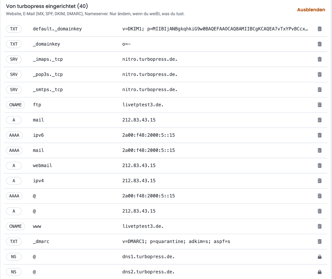The height and width of the screenshot is (279, 332).
Task: Click the AAAA badge of ipv6 row
Action: (x=14, y=135)
